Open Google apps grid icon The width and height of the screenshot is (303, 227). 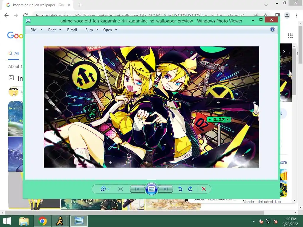point(290,36)
